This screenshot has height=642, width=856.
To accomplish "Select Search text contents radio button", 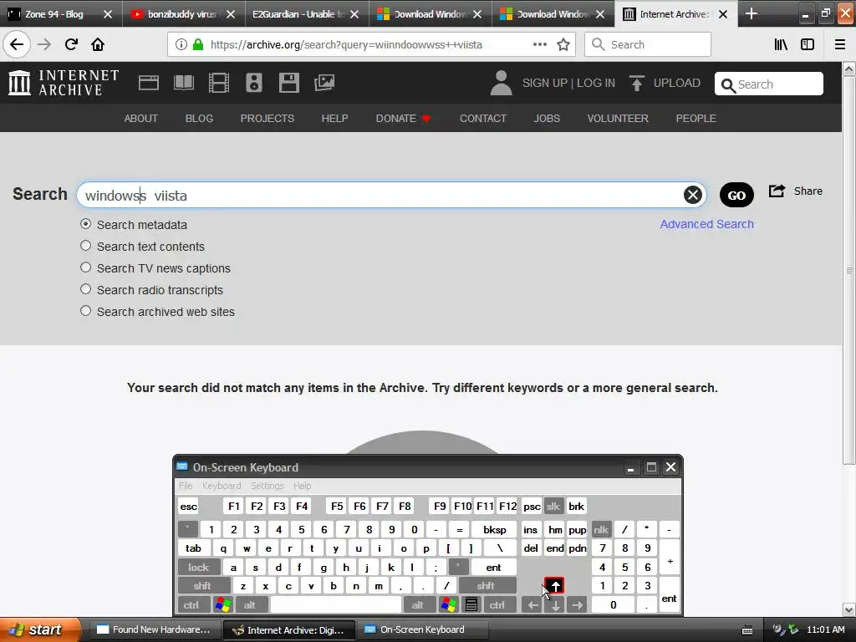I will (x=86, y=246).
